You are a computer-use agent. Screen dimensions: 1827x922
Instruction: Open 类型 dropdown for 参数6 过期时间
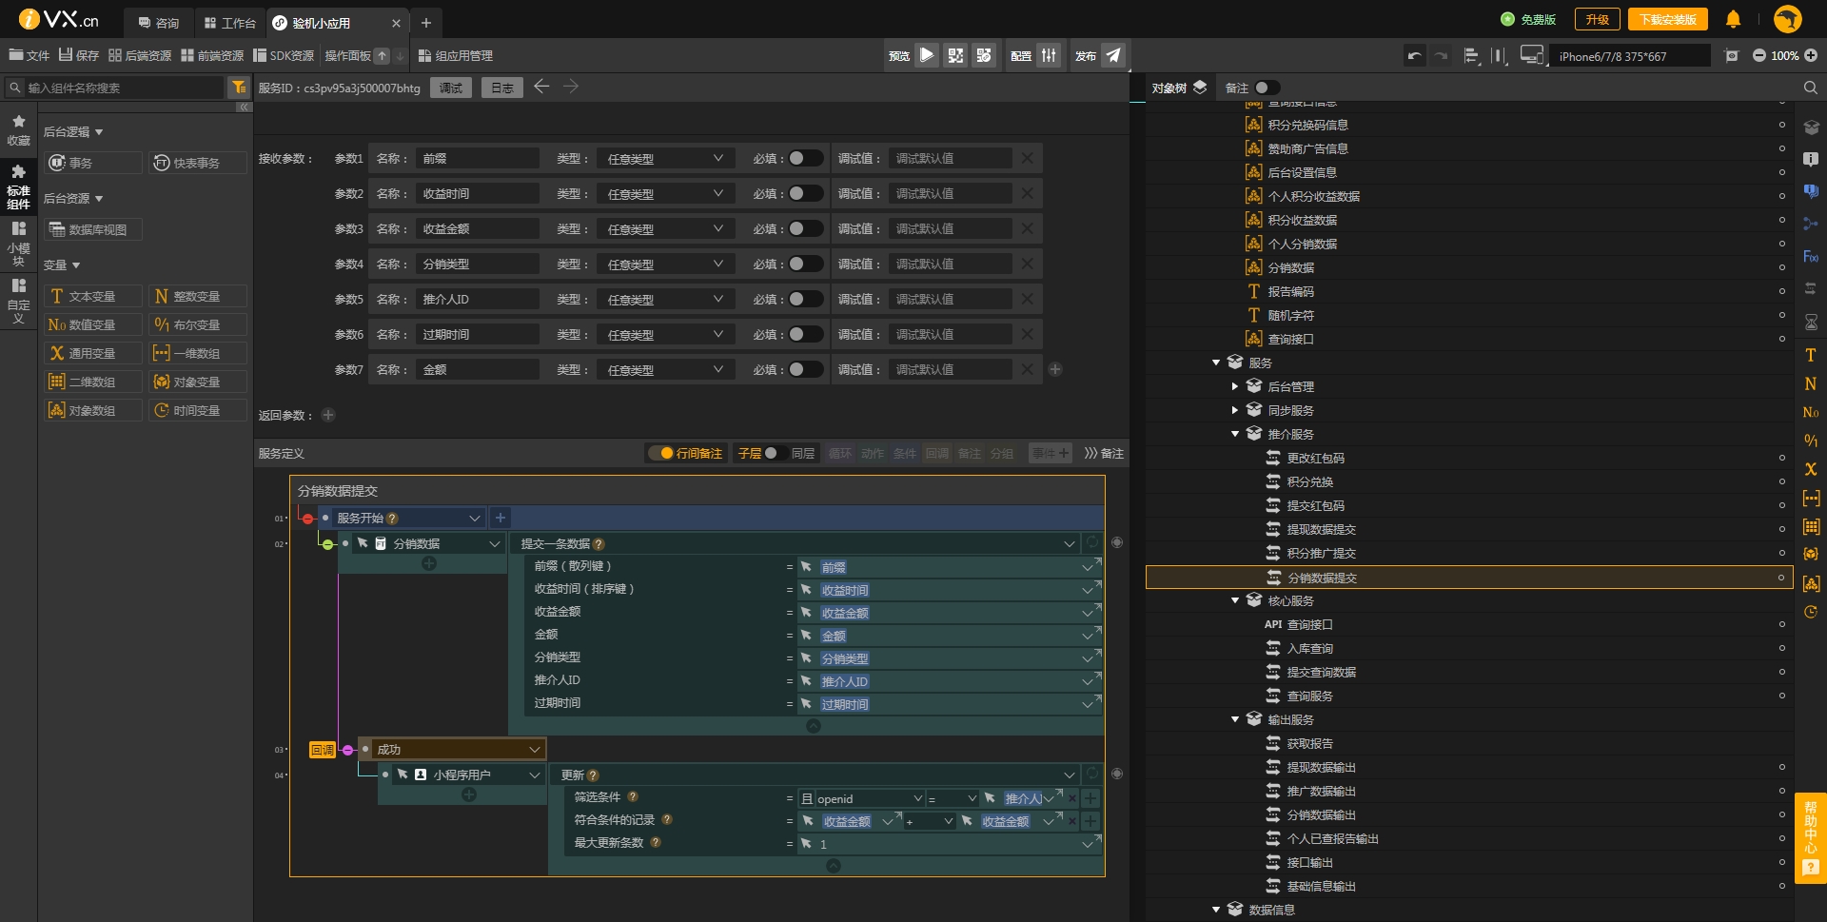pyautogui.click(x=666, y=334)
